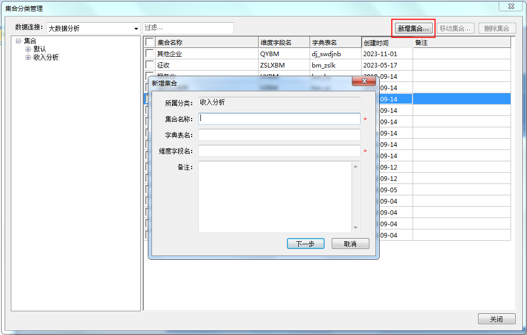Click the 过滤 search box
527x335 pixels.
188,28
